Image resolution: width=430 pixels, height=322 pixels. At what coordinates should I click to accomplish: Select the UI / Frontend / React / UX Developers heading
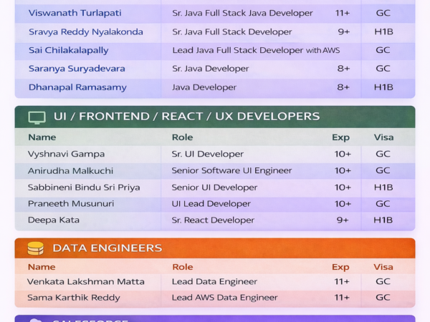[186, 117]
